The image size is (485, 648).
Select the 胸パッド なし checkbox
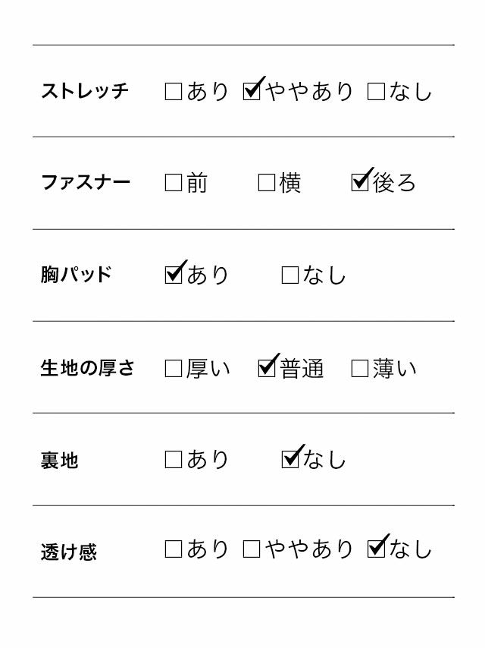(x=290, y=275)
